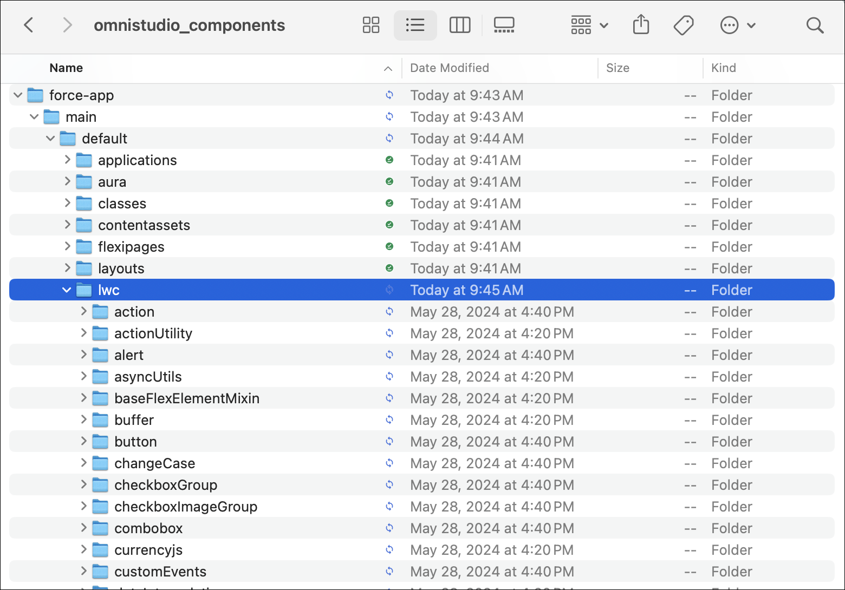Open the Tags editor icon
Image resolution: width=845 pixels, height=590 pixels.
point(684,25)
